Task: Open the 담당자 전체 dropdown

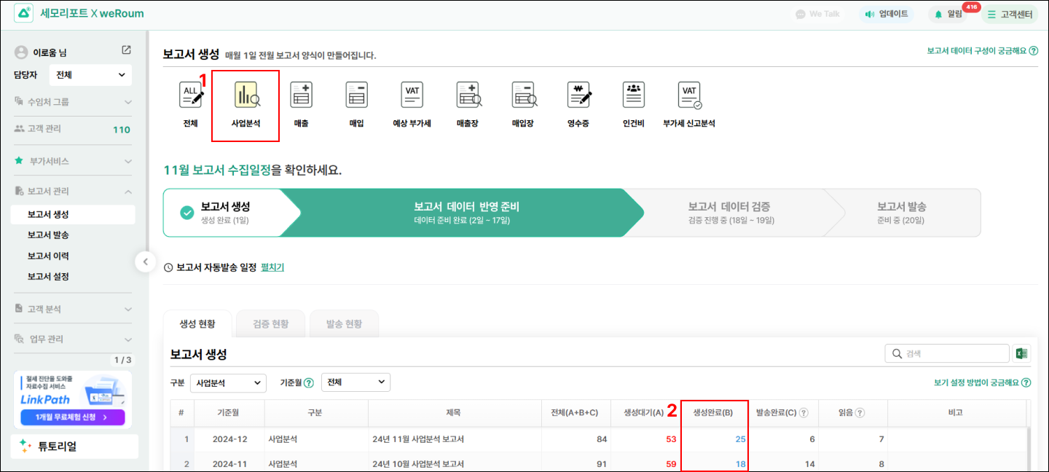Action: (x=90, y=74)
